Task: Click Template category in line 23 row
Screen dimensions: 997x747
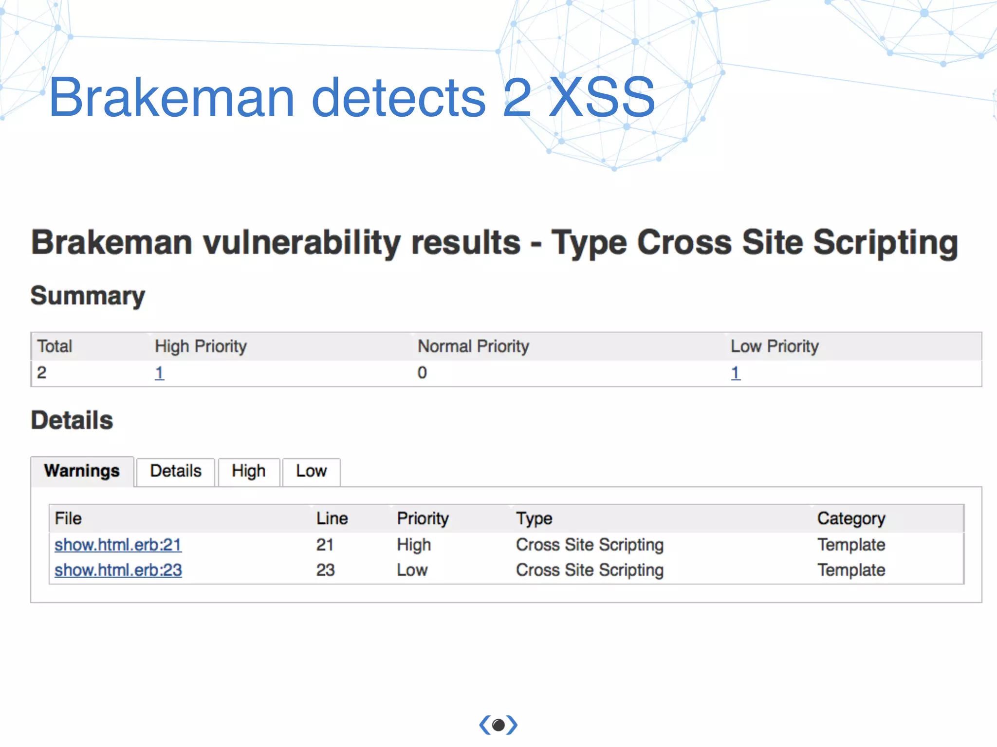Action: click(851, 570)
